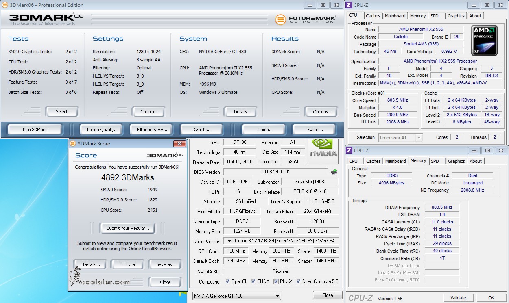
Task: Click the NVIDIA logo in GPU-Z
Action: click(x=323, y=151)
